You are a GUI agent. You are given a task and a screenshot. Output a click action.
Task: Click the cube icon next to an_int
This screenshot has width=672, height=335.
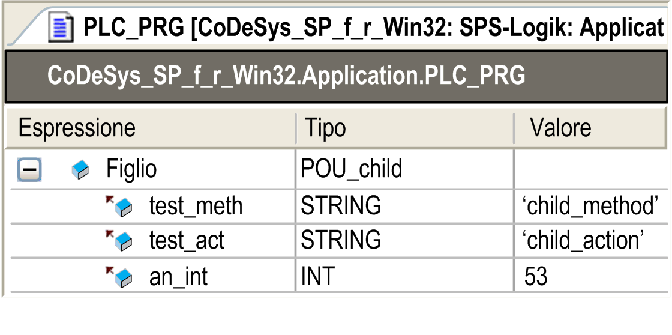(119, 277)
